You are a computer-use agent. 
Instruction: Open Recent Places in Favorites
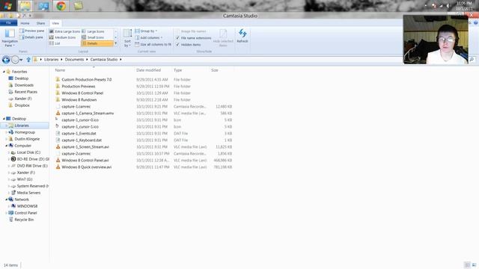point(25,92)
